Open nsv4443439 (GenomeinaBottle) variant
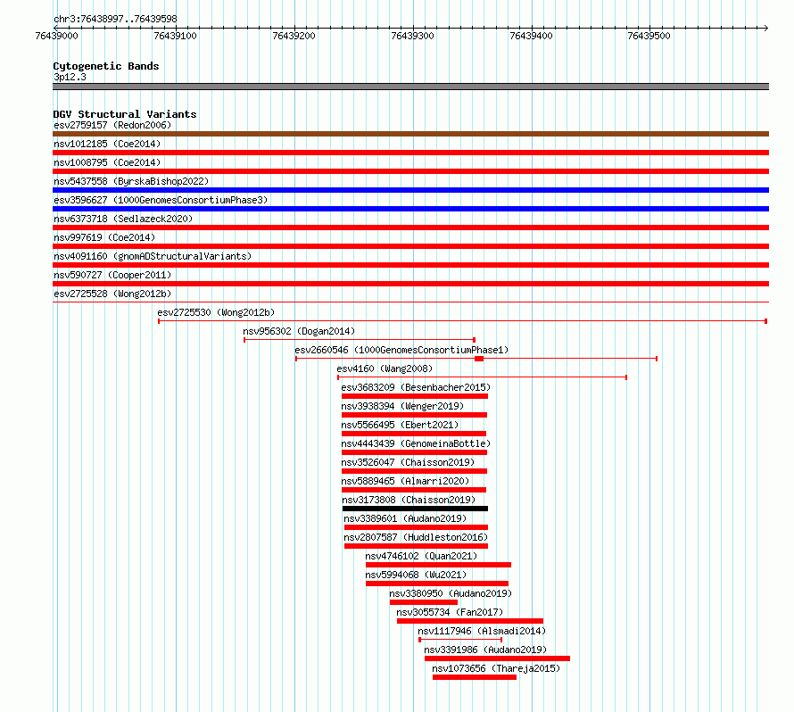The height and width of the screenshot is (712, 794). coord(416,443)
